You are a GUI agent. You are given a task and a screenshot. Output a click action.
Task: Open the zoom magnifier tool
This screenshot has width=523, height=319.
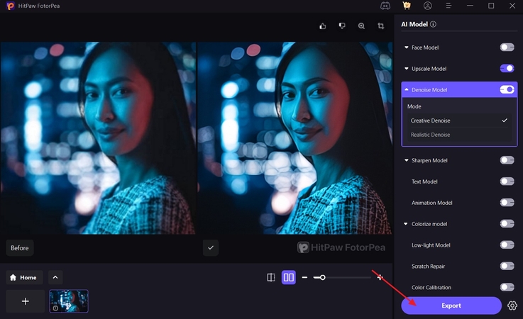361,26
